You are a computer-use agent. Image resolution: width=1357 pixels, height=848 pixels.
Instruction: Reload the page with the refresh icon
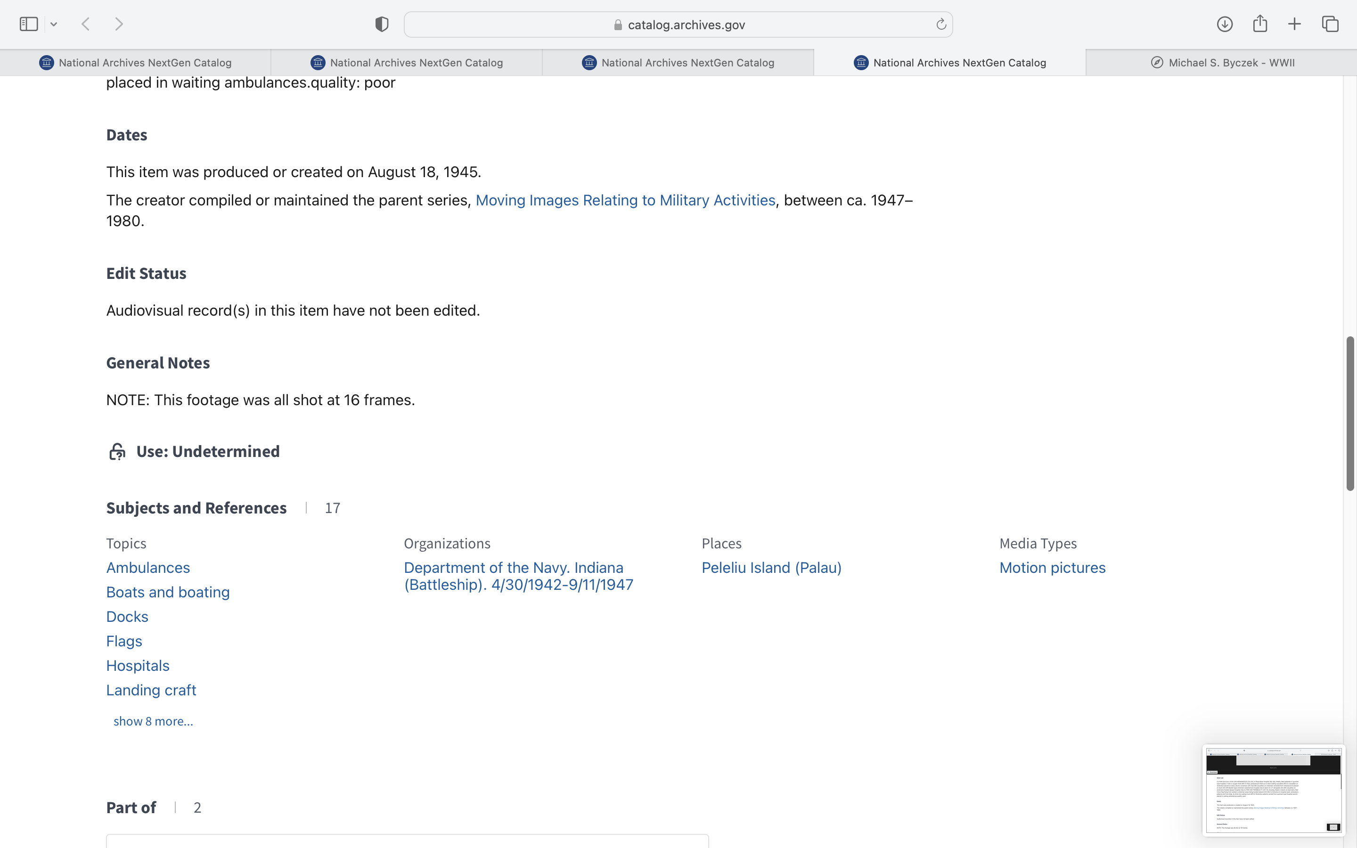pyautogui.click(x=941, y=24)
